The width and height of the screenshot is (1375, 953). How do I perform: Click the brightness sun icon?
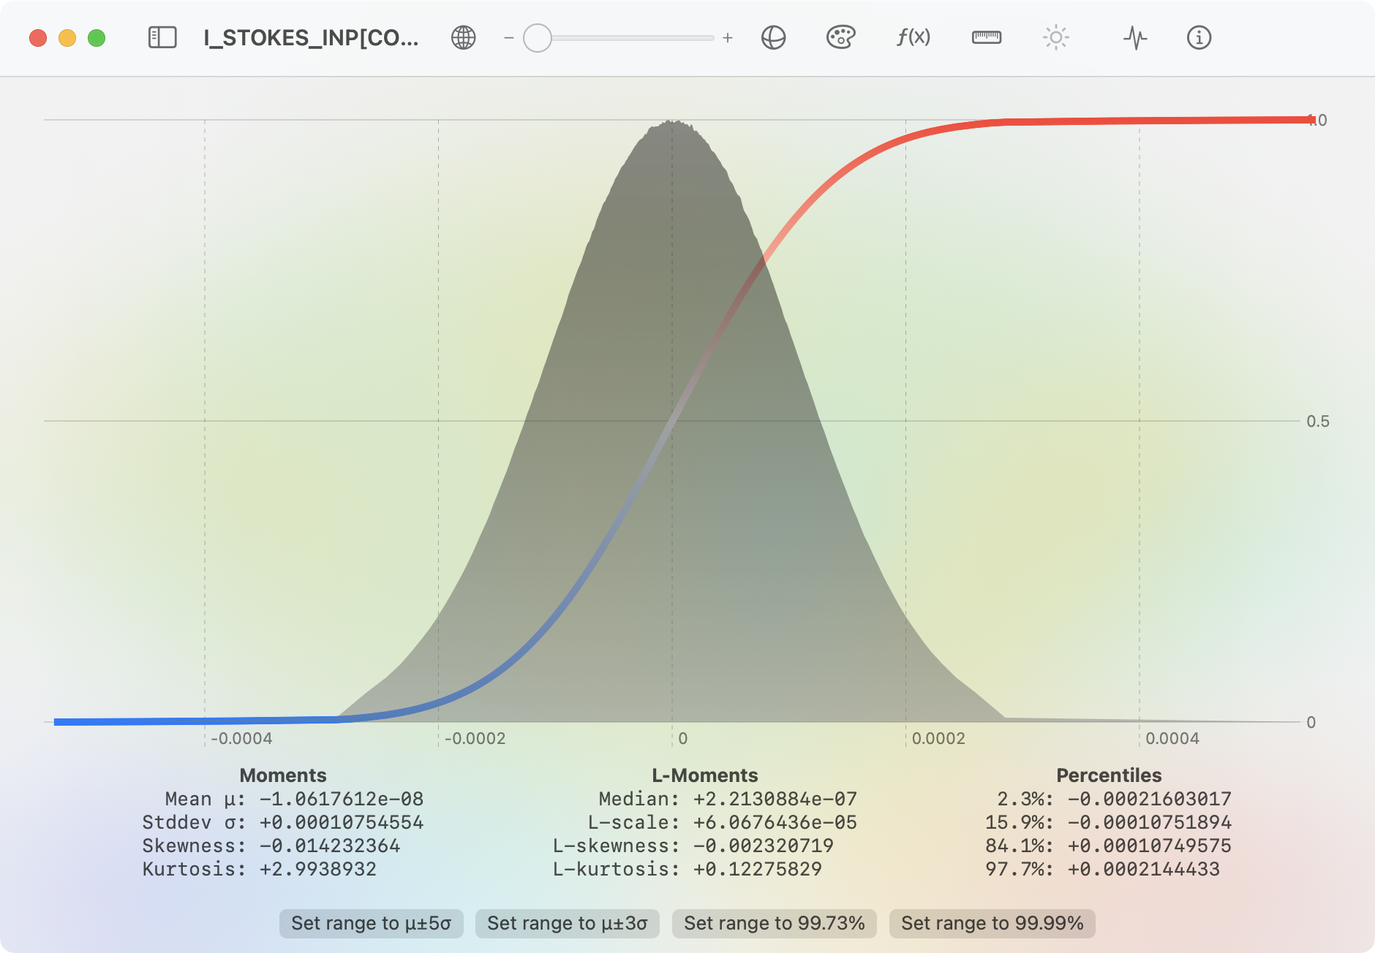click(x=1055, y=37)
